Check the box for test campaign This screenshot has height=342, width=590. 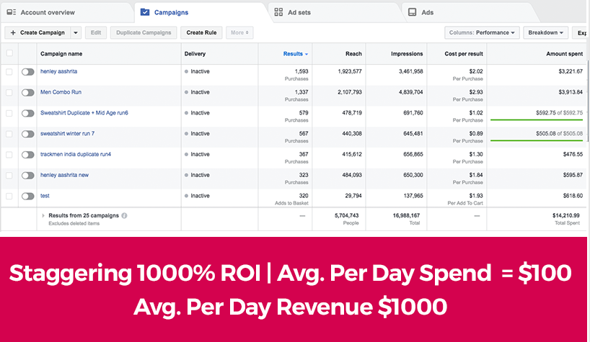(x=9, y=196)
